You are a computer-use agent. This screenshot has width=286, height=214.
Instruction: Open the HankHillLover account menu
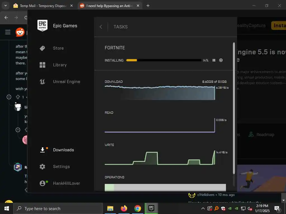point(66,183)
